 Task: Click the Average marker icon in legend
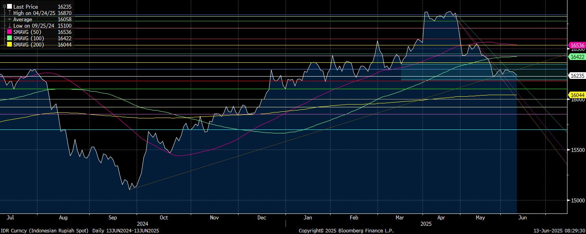9,19
